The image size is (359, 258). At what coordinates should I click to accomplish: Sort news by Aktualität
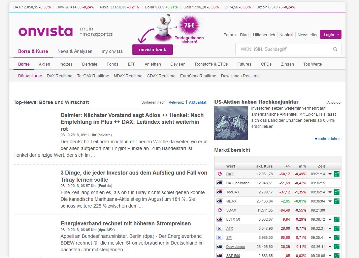pyautogui.click(x=198, y=102)
